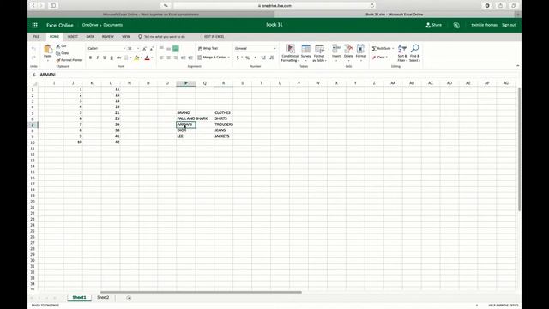Expand the Merge & Center options
This screenshot has width=549, height=309.
click(229, 58)
